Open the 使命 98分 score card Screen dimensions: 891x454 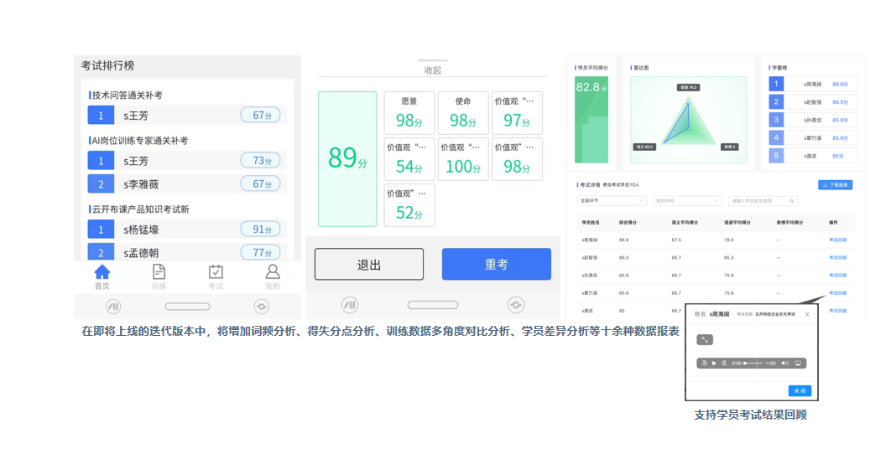click(463, 113)
